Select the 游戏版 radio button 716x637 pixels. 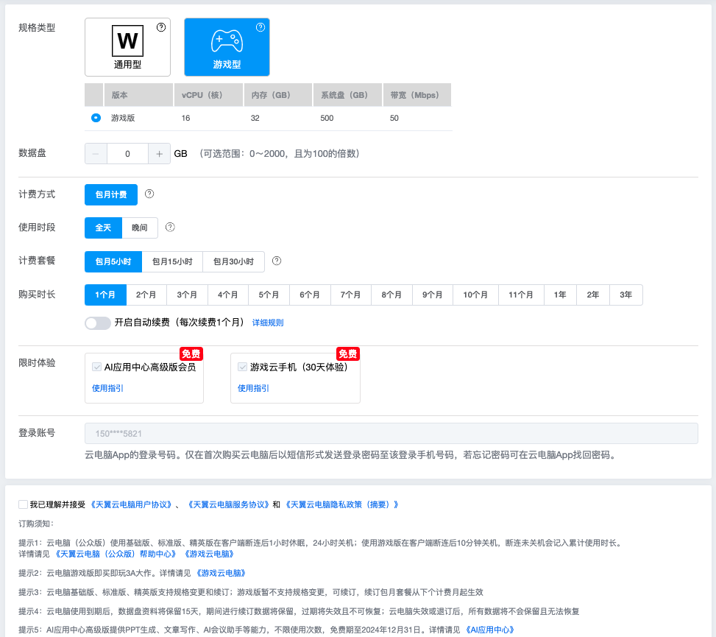point(96,118)
